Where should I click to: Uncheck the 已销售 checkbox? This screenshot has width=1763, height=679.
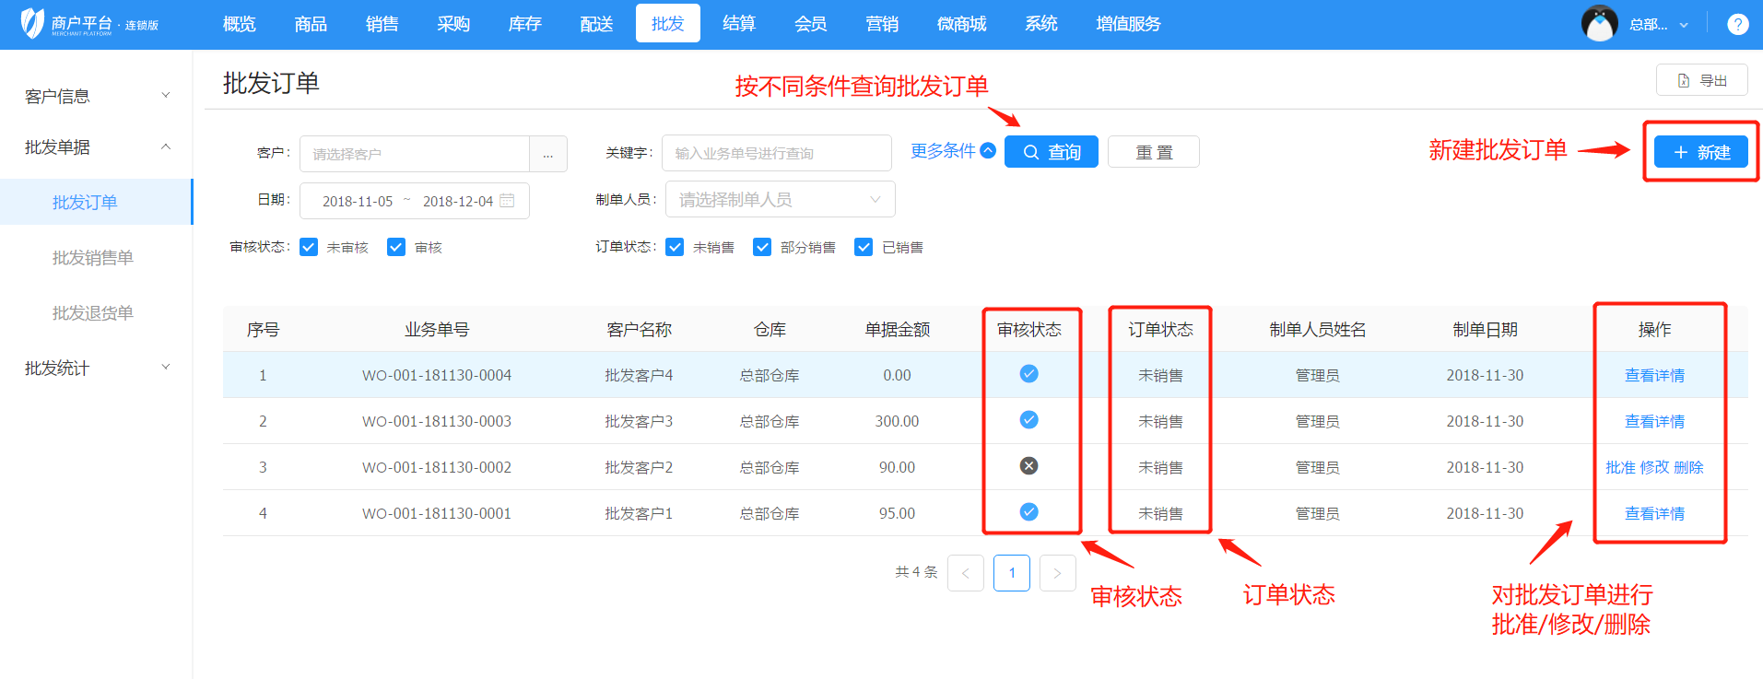tap(864, 247)
